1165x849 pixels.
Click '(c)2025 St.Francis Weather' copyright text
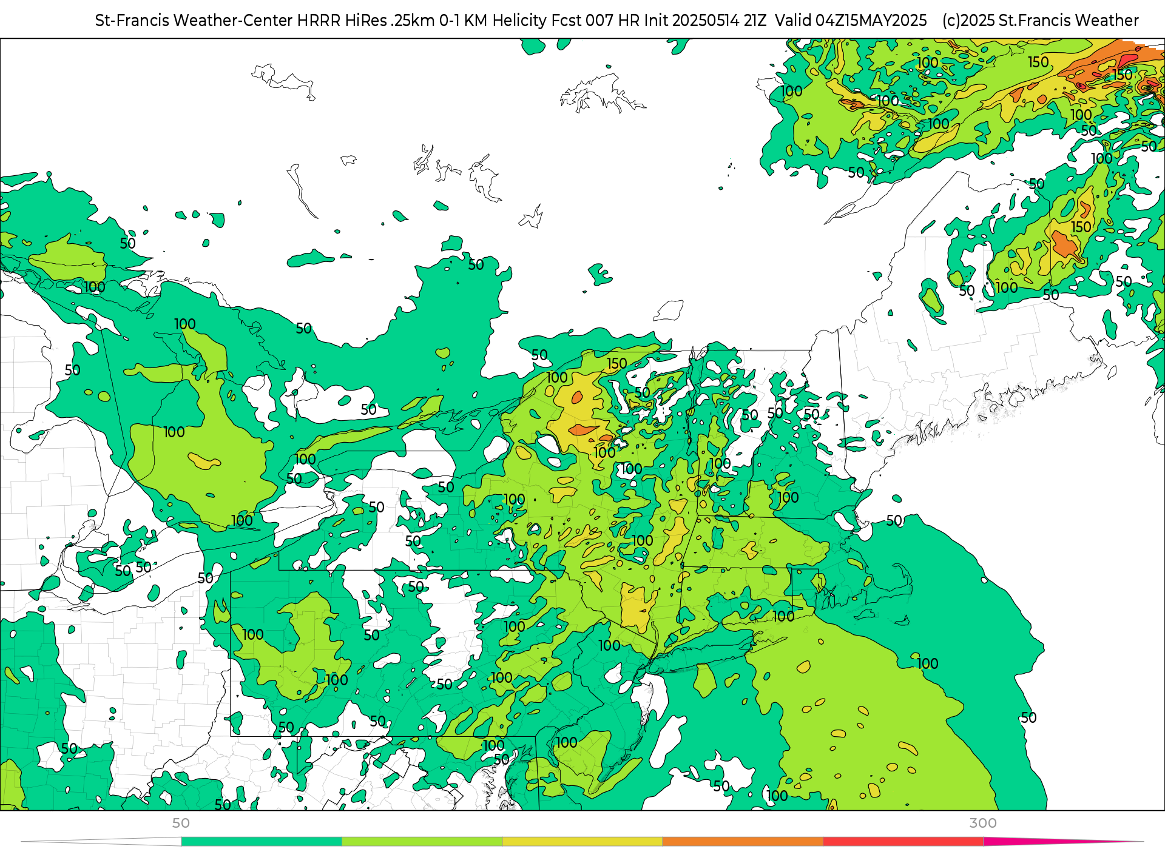(x=1041, y=21)
